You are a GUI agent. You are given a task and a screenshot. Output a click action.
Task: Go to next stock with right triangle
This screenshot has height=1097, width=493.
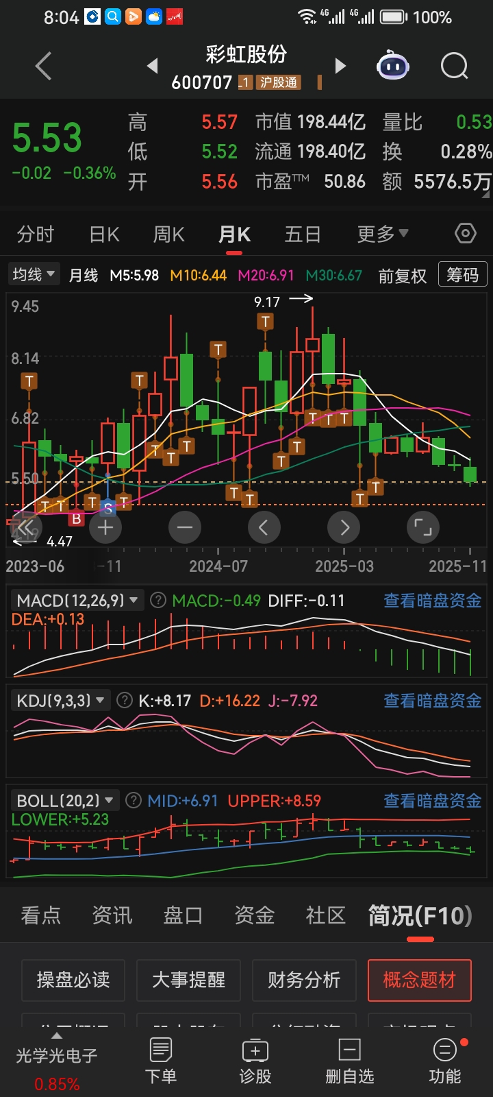pyautogui.click(x=340, y=66)
